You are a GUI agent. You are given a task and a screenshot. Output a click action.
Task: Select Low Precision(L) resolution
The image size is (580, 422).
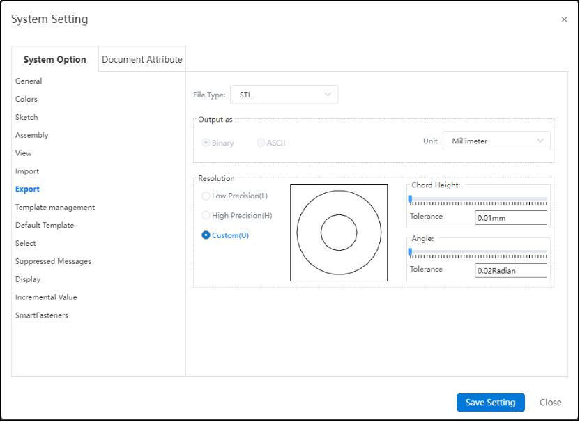coord(206,196)
